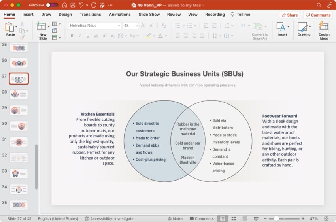Toggle the AutoSave switch
The height and width of the screenshot is (222, 336).
point(51,5)
